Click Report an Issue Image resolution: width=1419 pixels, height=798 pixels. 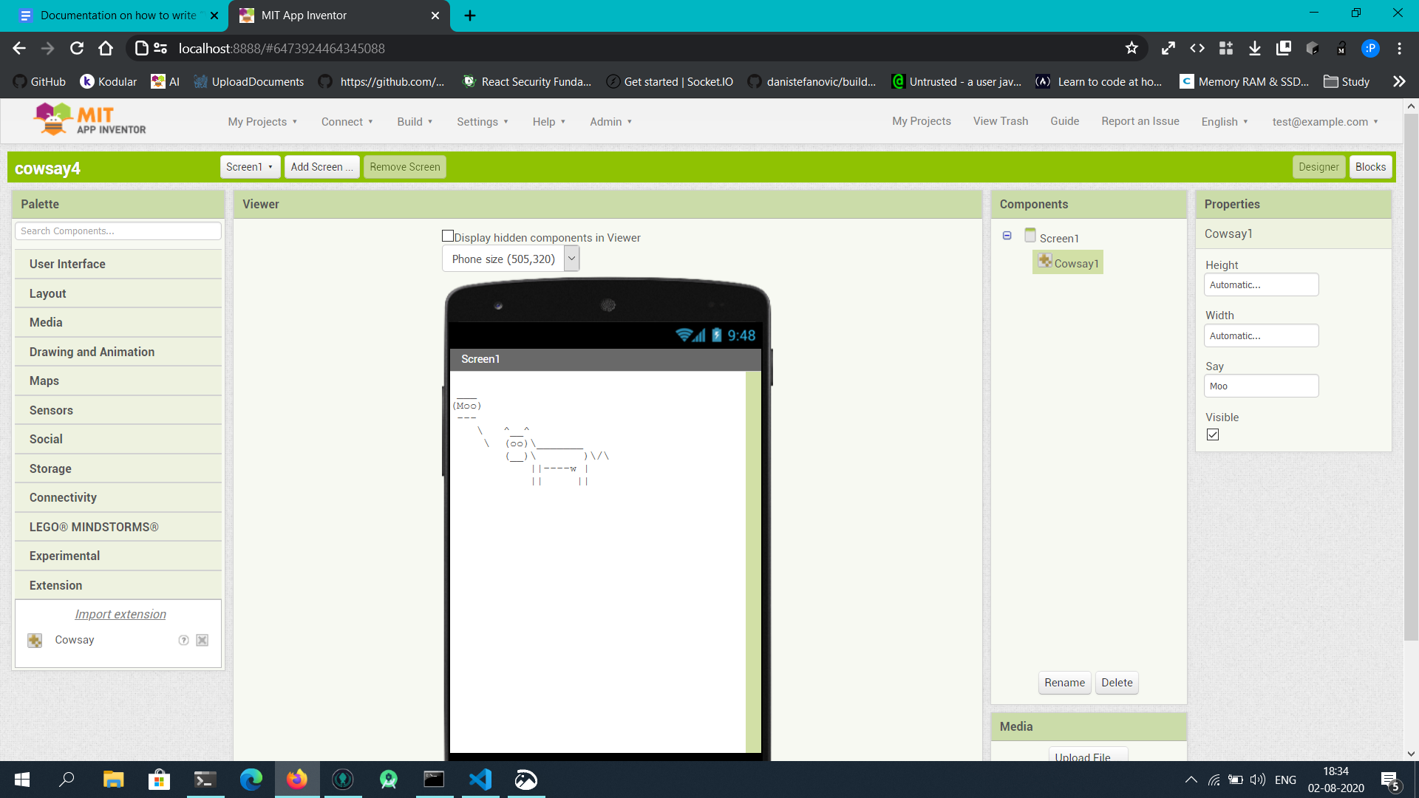(x=1140, y=121)
